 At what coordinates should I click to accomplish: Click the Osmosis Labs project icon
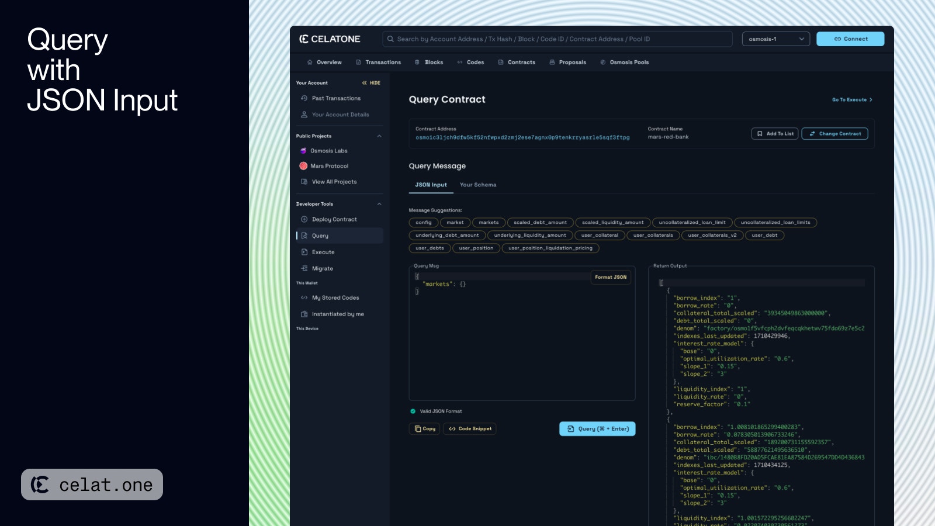pos(303,151)
